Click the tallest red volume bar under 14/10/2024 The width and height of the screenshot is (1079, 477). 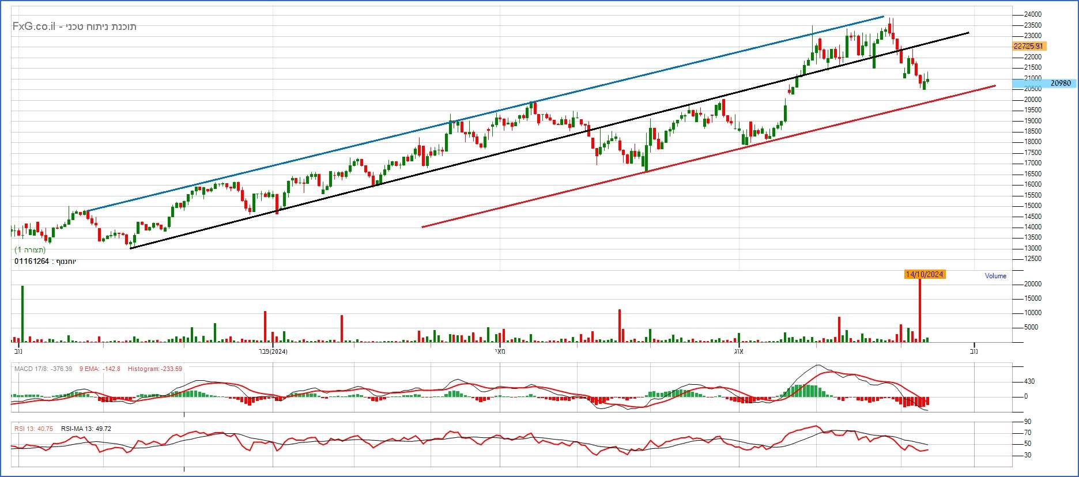pyautogui.click(x=920, y=311)
